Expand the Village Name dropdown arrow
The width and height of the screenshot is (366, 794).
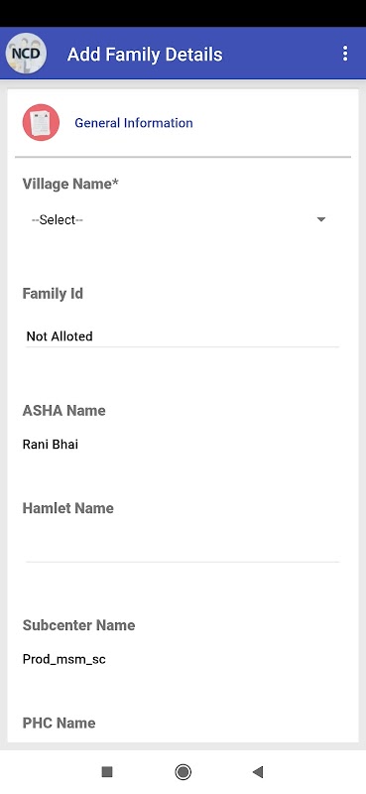click(321, 219)
